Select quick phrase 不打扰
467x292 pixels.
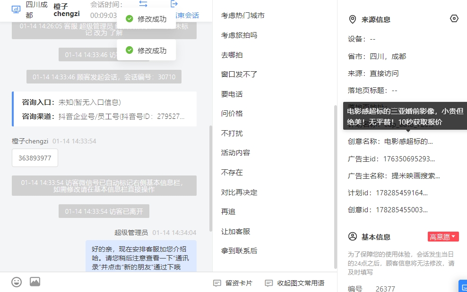tap(232, 133)
